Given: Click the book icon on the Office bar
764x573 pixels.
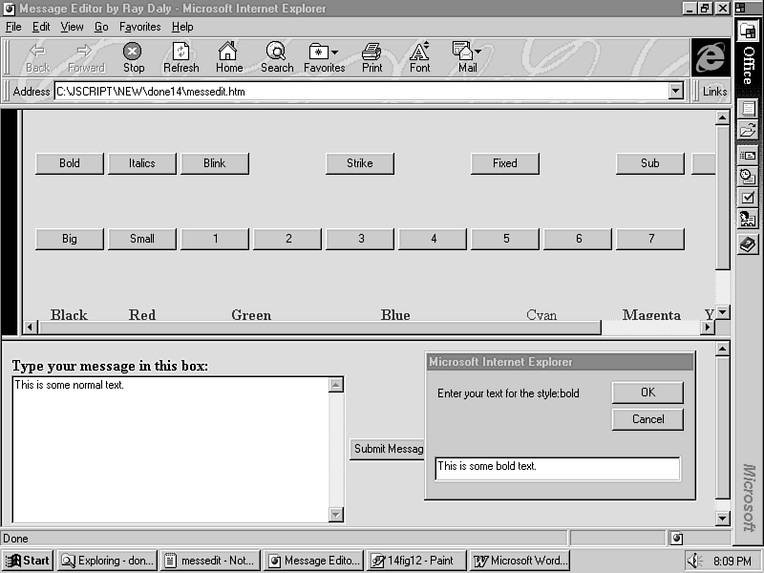Looking at the screenshot, I should click(x=748, y=244).
